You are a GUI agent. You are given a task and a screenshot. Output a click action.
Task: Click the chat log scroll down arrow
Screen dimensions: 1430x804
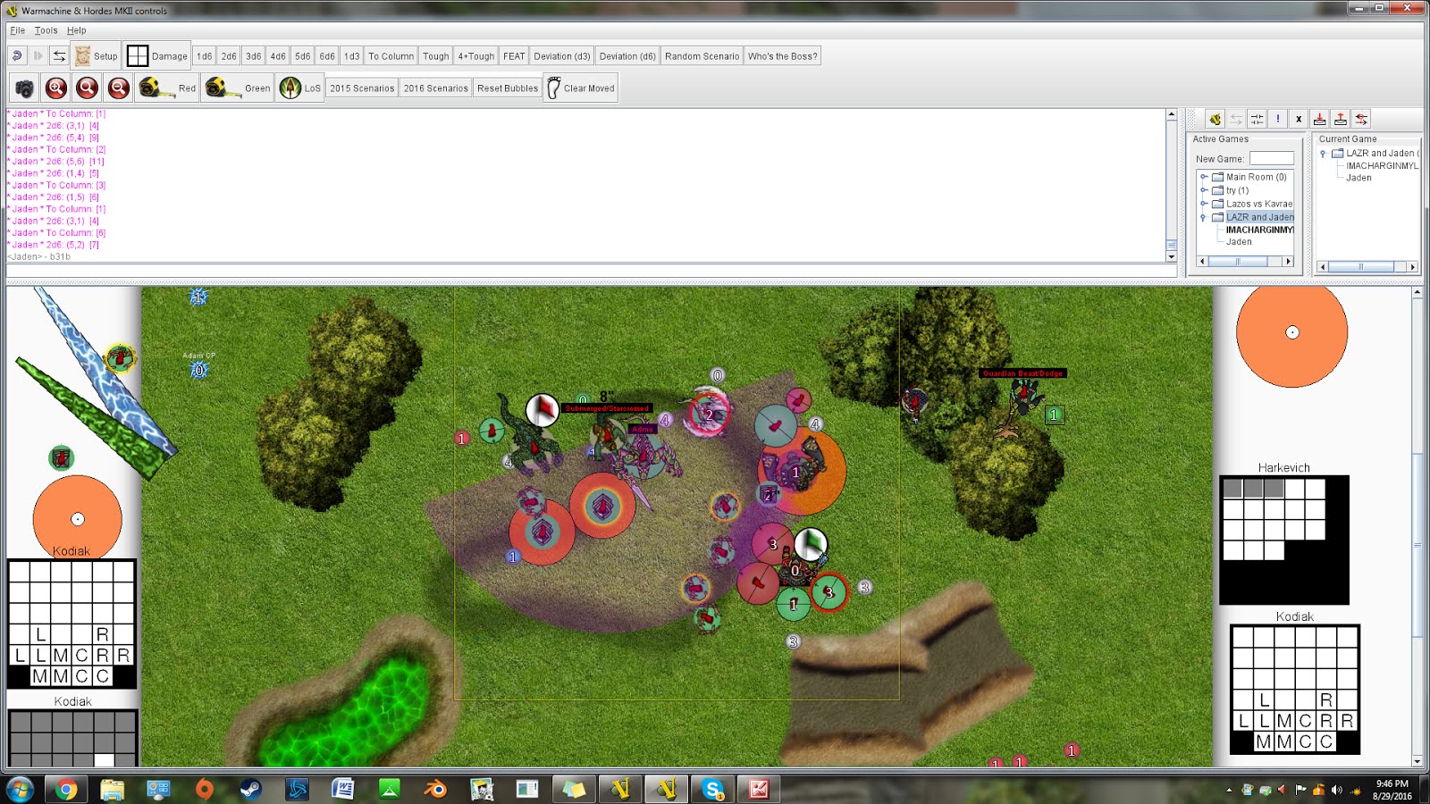point(1172,256)
